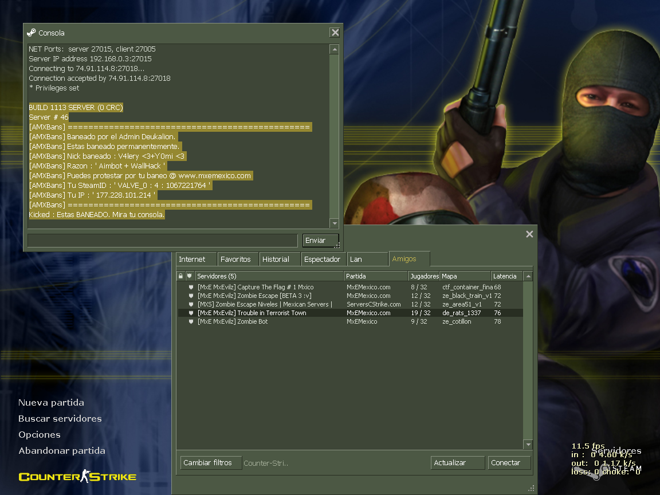
Task: Switch to the Lan tab
Action: pyautogui.click(x=367, y=260)
